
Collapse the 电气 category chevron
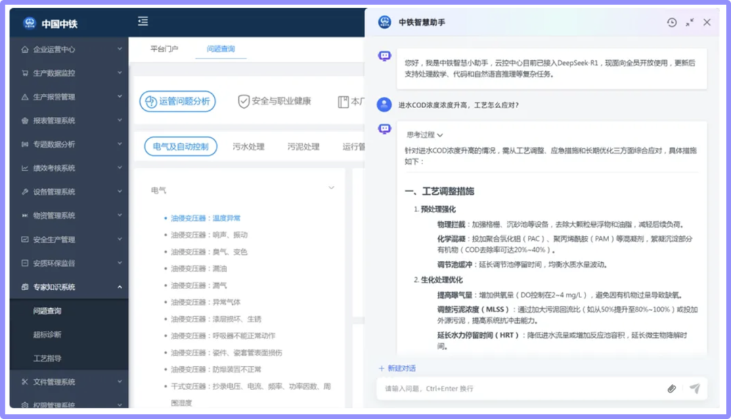331,188
